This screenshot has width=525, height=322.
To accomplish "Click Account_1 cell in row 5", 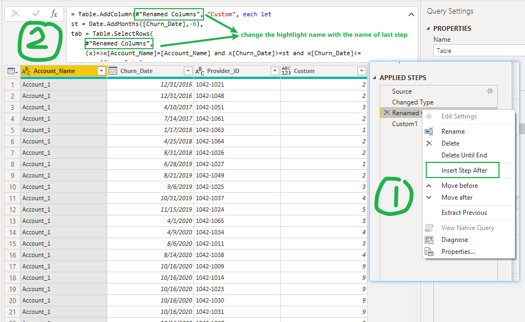I will 63,130.
